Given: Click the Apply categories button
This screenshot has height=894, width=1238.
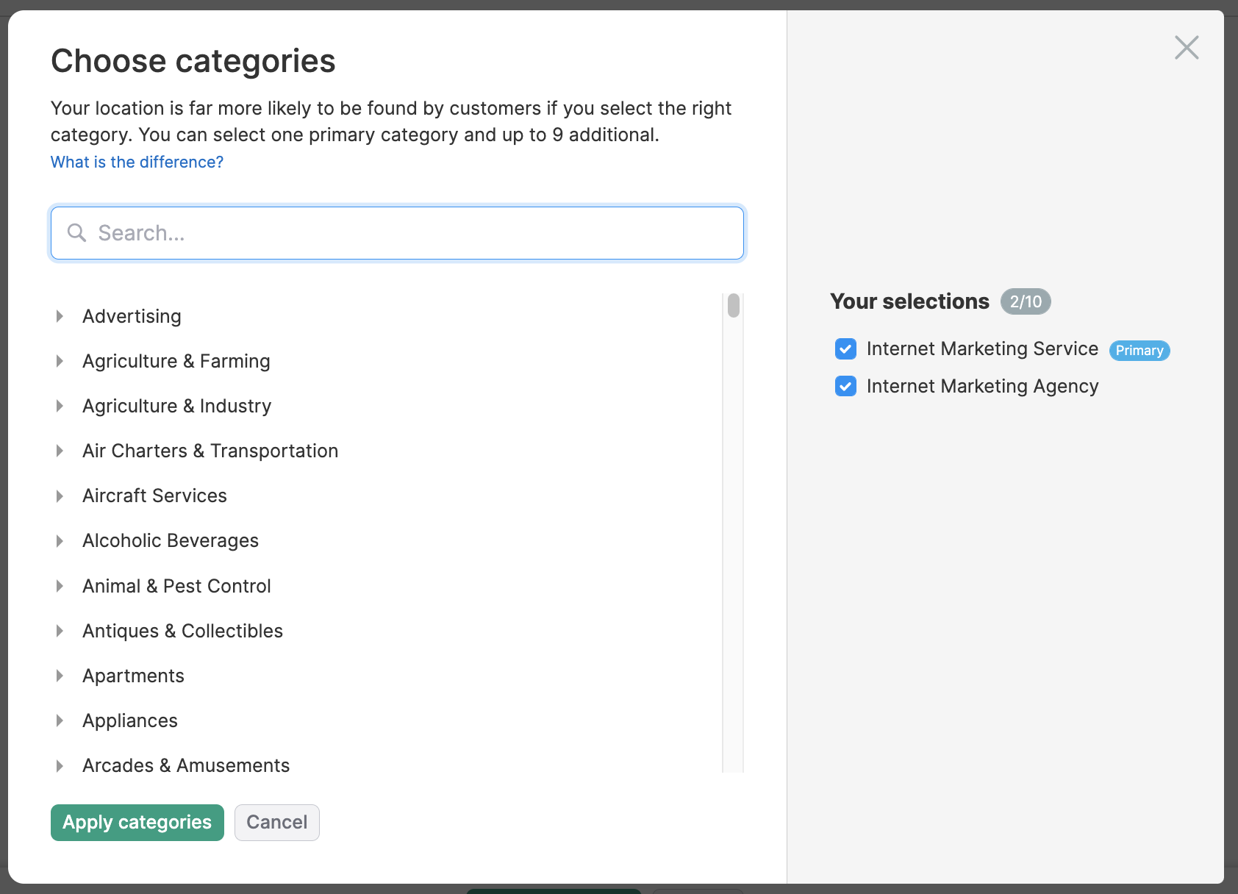Looking at the screenshot, I should tap(137, 822).
